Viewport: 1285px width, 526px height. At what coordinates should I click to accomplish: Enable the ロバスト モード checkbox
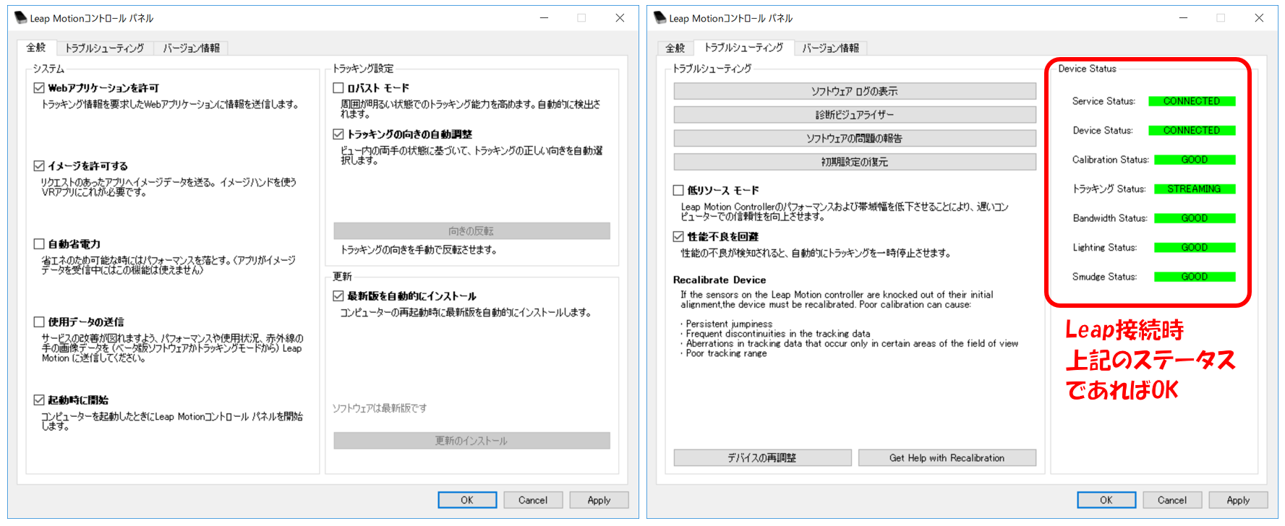pyautogui.click(x=338, y=88)
